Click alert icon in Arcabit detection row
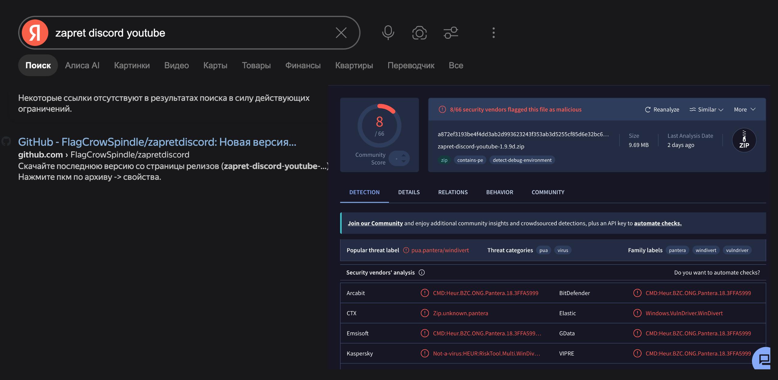The width and height of the screenshot is (778, 380). (425, 293)
